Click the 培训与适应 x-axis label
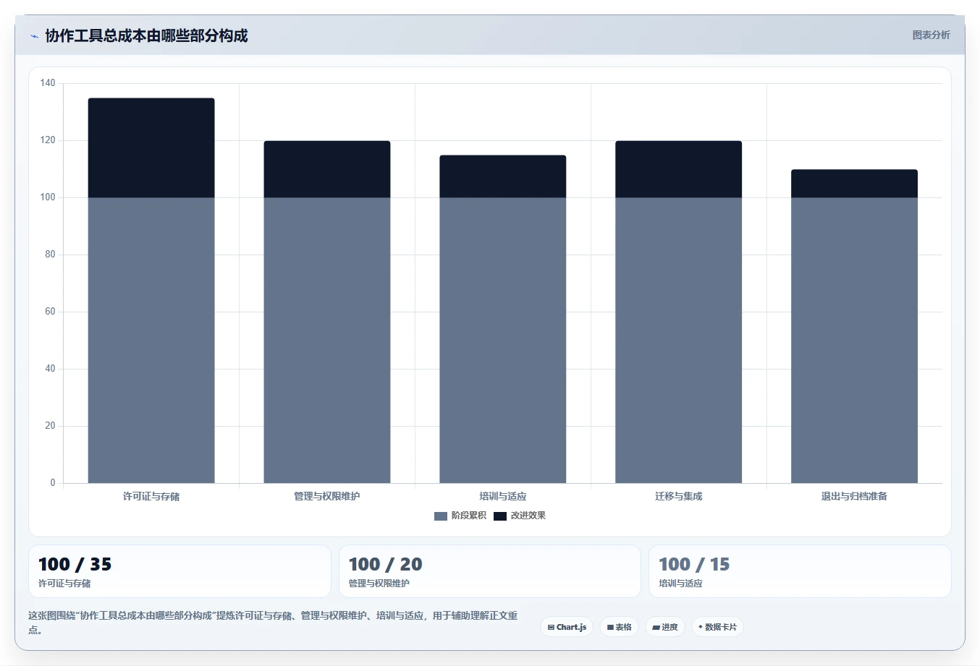 tap(503, 496)
